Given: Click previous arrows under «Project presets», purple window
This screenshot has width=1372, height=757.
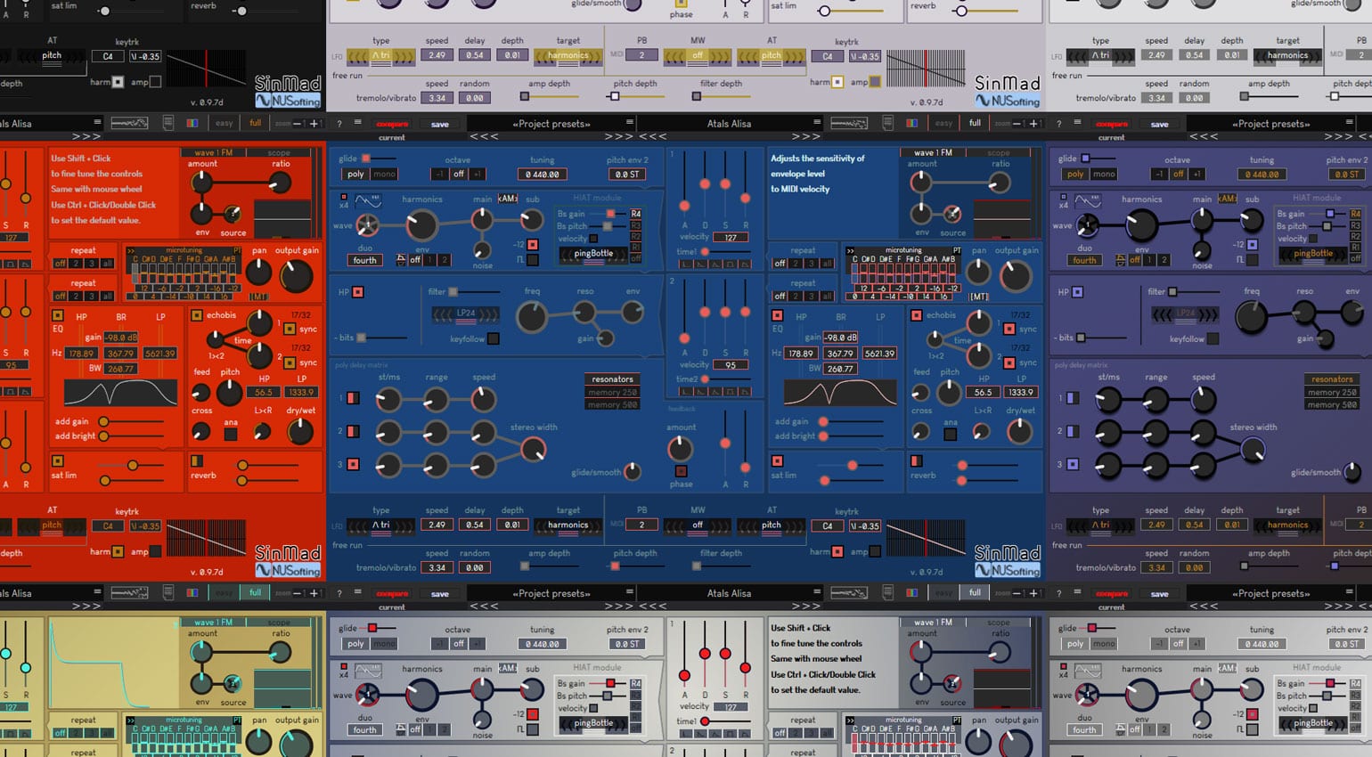Looking at the screenshot, I should [x=1204, y=137].
